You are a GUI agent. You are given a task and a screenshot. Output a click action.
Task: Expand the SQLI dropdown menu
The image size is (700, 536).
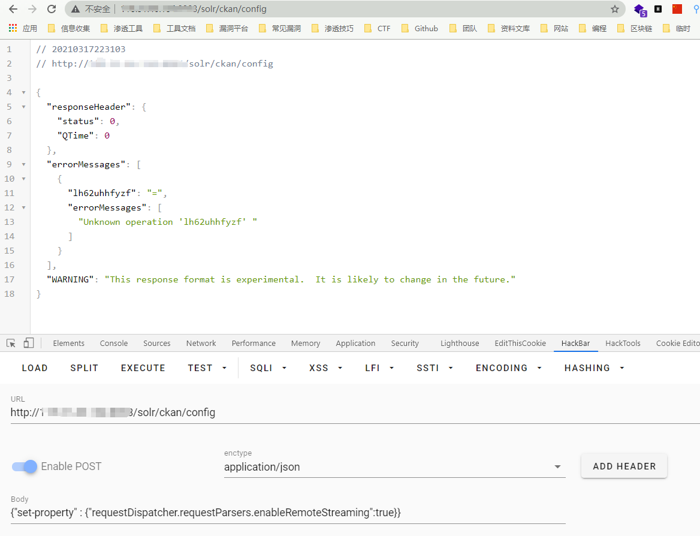(x=268, y=368)
